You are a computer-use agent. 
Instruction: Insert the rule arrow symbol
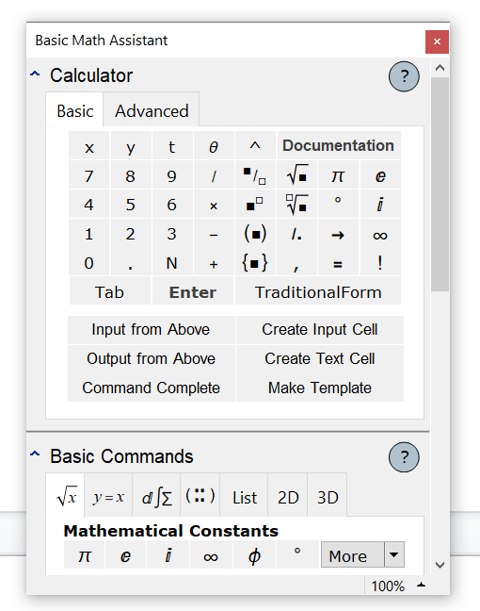338,234
